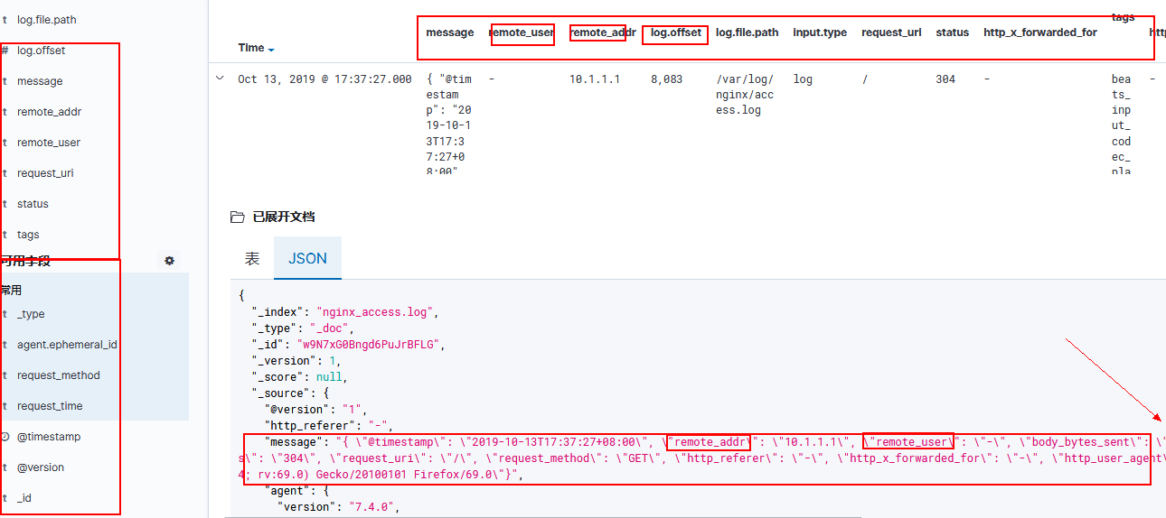1166x518 pixels.
Task: Click the 已展开文档 heading
Action: [284, 217]
